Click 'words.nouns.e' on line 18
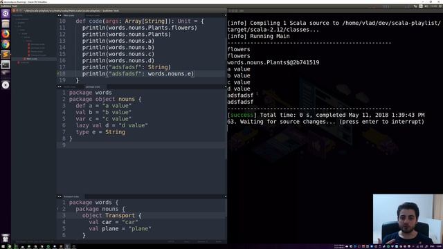This screenshot has width=443, height=249. pyautogui.click(x=170, y=74)
